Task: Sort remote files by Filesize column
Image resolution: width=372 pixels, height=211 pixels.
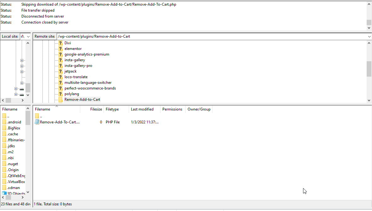Action: tap(96, 109)
